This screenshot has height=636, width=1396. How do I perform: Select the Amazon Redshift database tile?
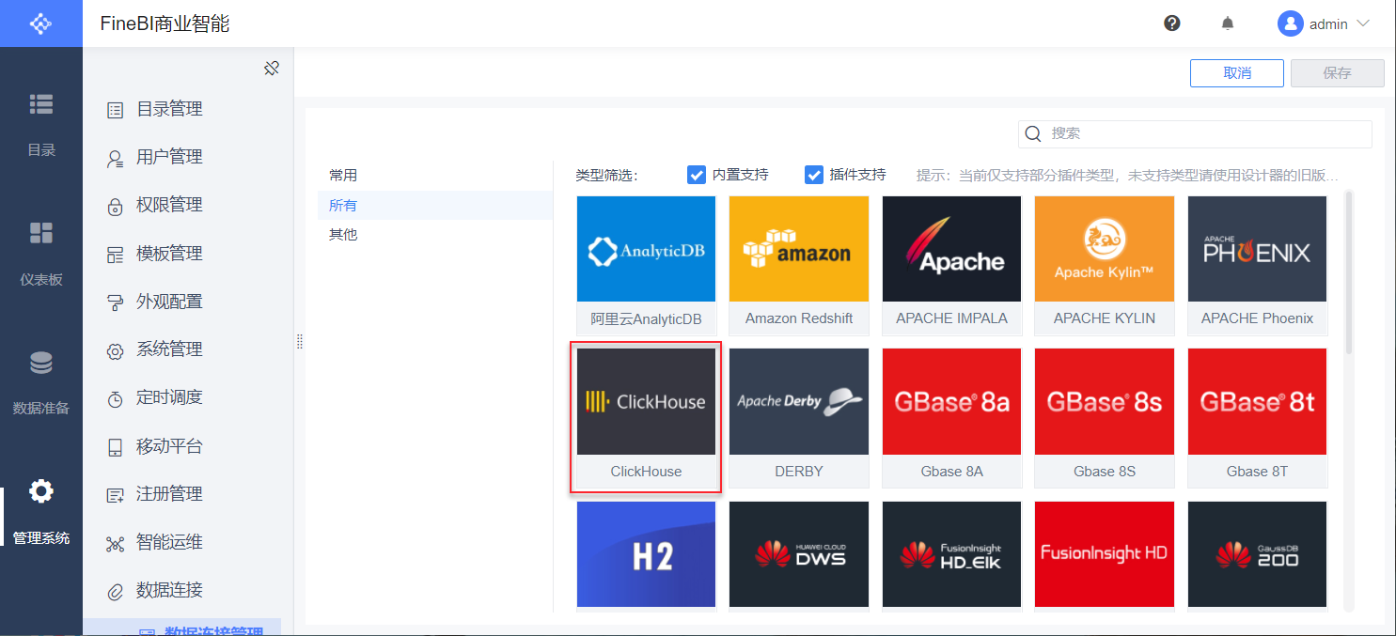pos(799,265)
